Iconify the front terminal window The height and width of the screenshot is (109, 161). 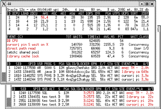[x=142, y=4]
